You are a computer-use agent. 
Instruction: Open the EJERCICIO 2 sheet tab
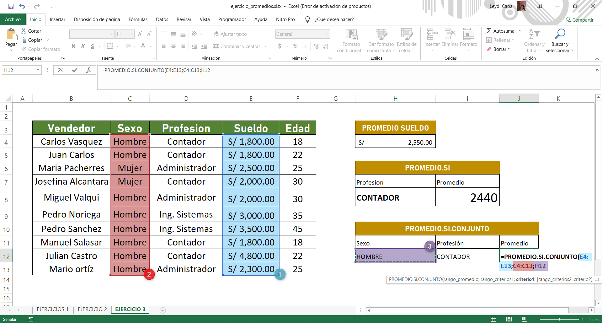click(x=92, y=309)
